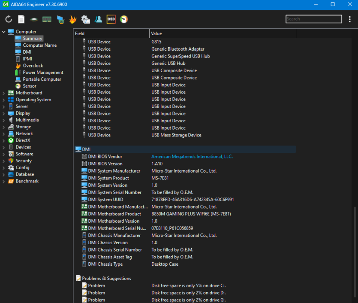Screen dimensions: 358x303
Task: Click the Software tree icon
Action: point(11,154)
